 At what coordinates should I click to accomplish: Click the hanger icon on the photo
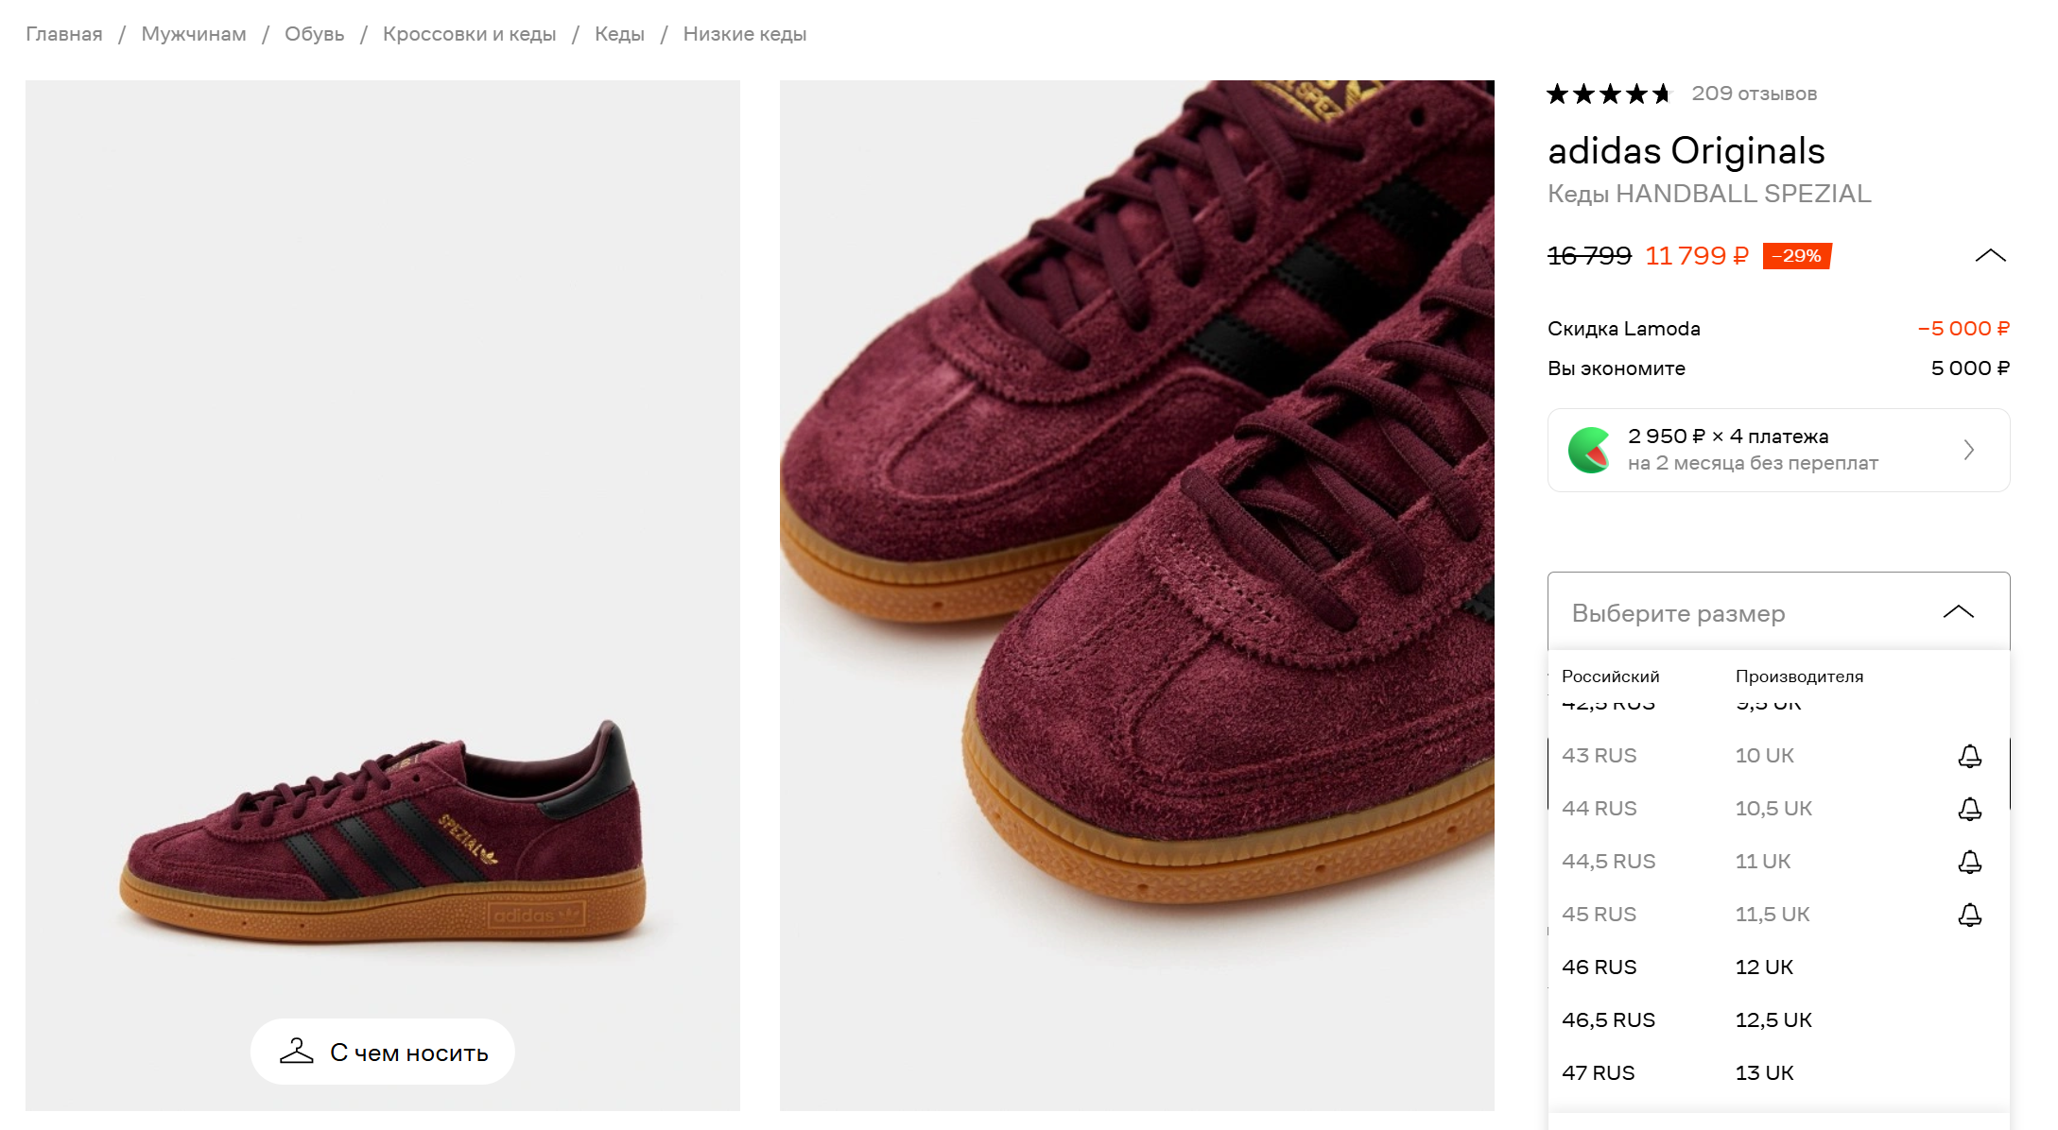point(297,1052)
